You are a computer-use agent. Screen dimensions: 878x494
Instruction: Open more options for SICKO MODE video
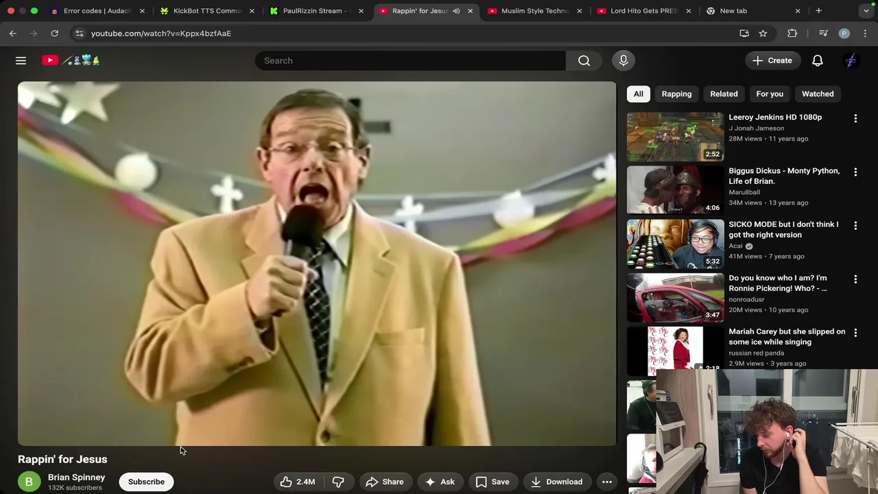point(855,226)
